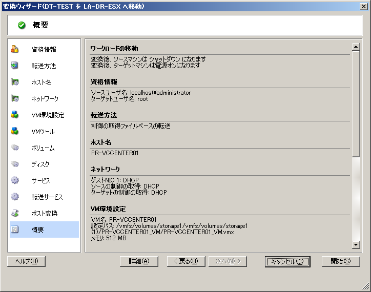Click the VM環境設定 cubes icon

[15, 115]
